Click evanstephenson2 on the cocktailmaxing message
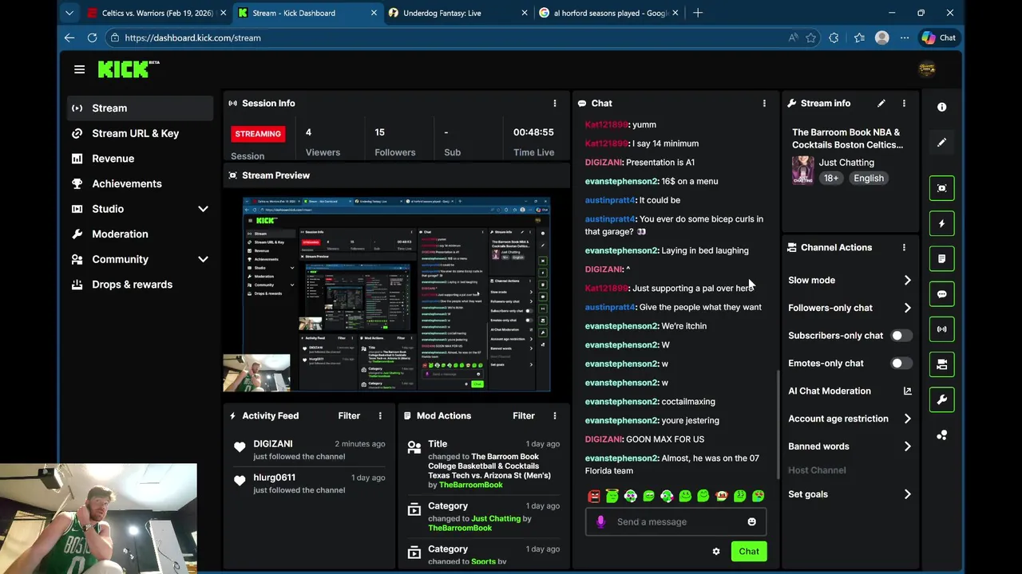The height and width of the screenshot is (574, 1022). (621, 402)
